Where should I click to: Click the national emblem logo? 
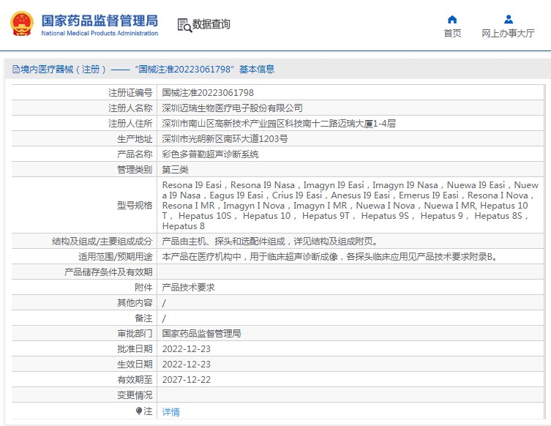(x=22, y=24)
